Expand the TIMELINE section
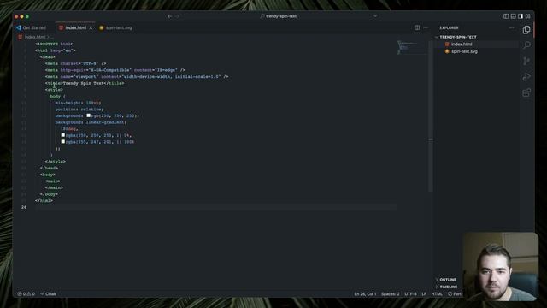 click(x=448, y=287)
